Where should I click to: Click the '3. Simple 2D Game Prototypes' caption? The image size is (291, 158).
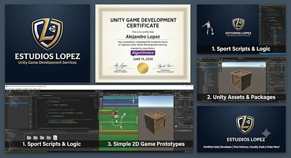click(x=146, y=144)
